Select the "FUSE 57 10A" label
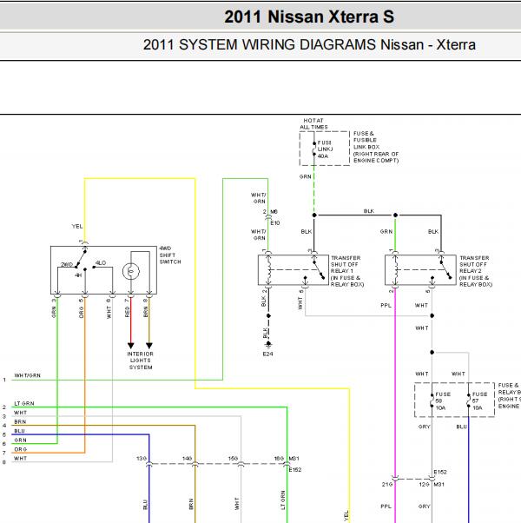The image size is (521, 523). 479,401
